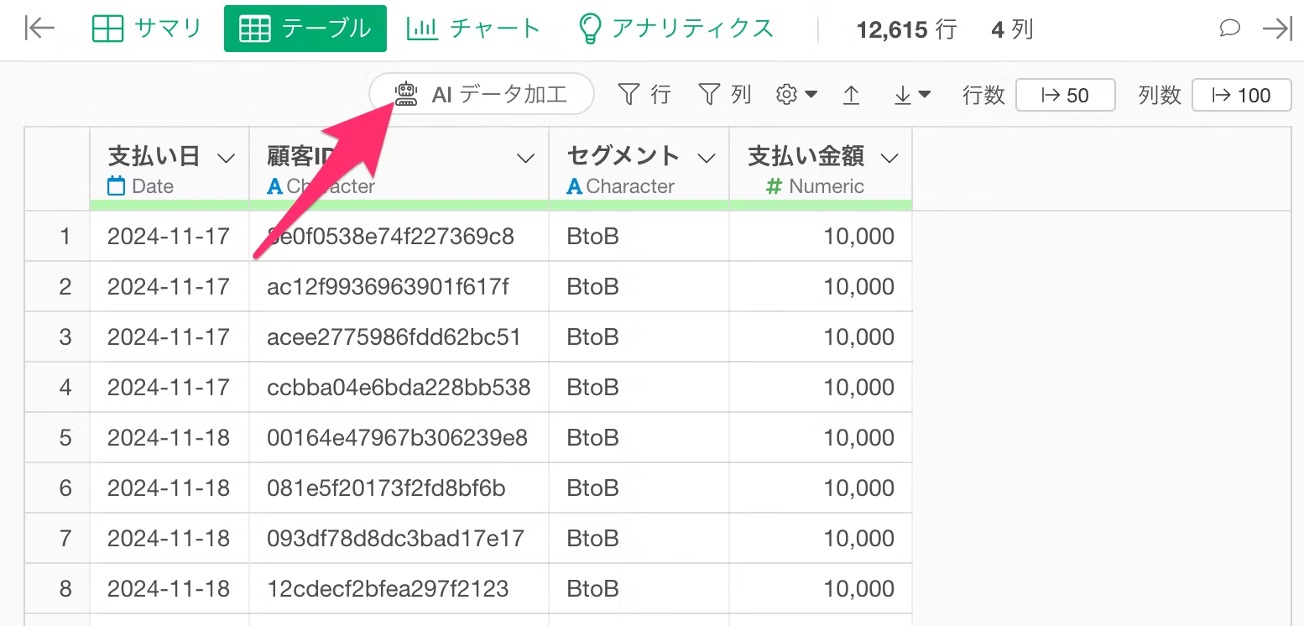Viewport: 1304px width, 626px height.
Task: Select cell 093df78d8dc3bad17e17
Action: pyautogui.click(x=399, y=538)
